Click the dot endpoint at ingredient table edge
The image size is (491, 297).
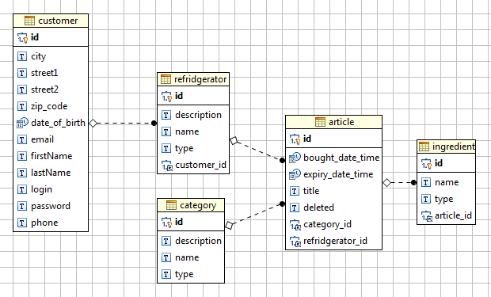tap(413, 182)
